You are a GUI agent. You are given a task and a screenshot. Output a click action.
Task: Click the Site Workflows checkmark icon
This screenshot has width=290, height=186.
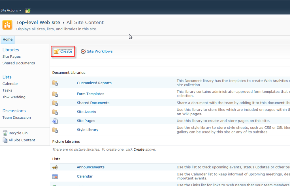click(83, 51)
